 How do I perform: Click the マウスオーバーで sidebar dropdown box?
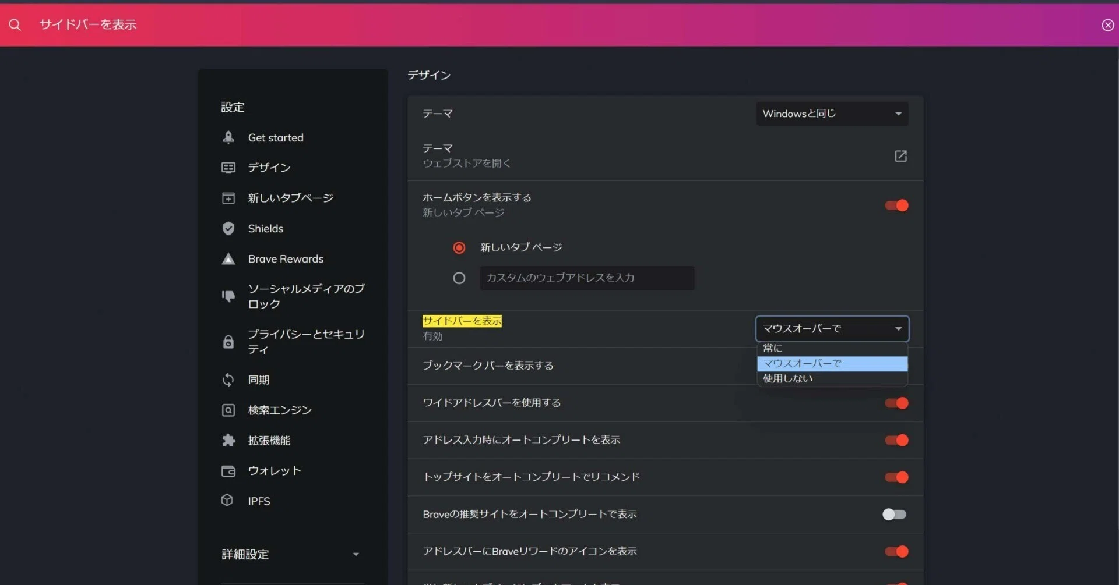pos(832,329)
